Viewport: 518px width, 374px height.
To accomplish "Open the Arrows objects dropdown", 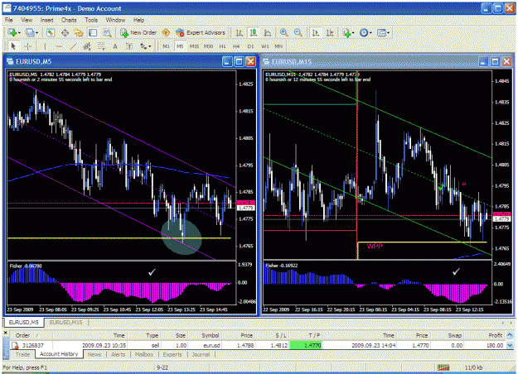I will [145, 46].
